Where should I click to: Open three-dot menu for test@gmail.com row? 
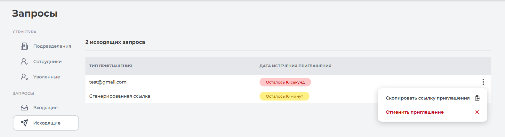pos(483,82)
